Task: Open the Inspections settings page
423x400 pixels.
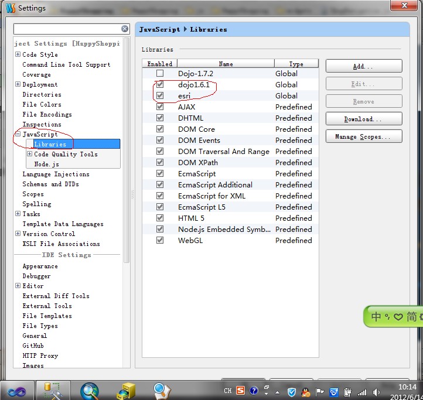Action: point(42,124)
